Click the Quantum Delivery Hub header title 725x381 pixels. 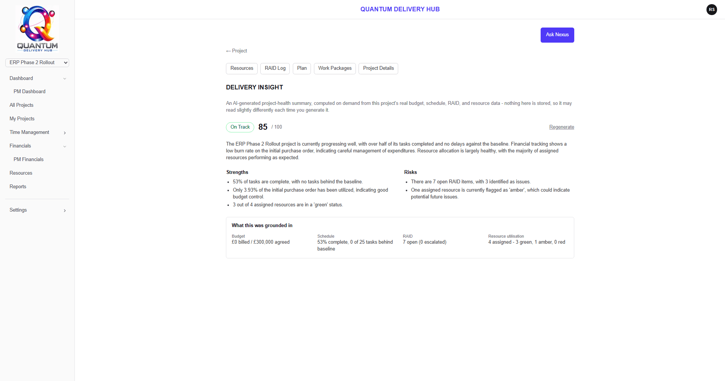[400, 9]
